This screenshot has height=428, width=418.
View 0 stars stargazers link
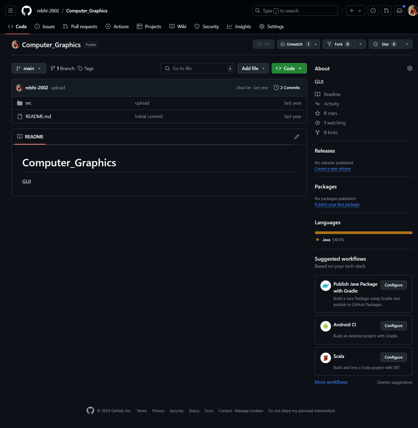tap(326, 113)
